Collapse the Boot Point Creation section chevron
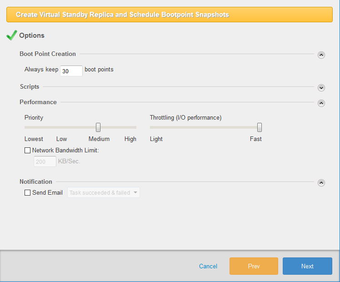The height and width of the screenshot is (282, 340). [x=321, y=55]
